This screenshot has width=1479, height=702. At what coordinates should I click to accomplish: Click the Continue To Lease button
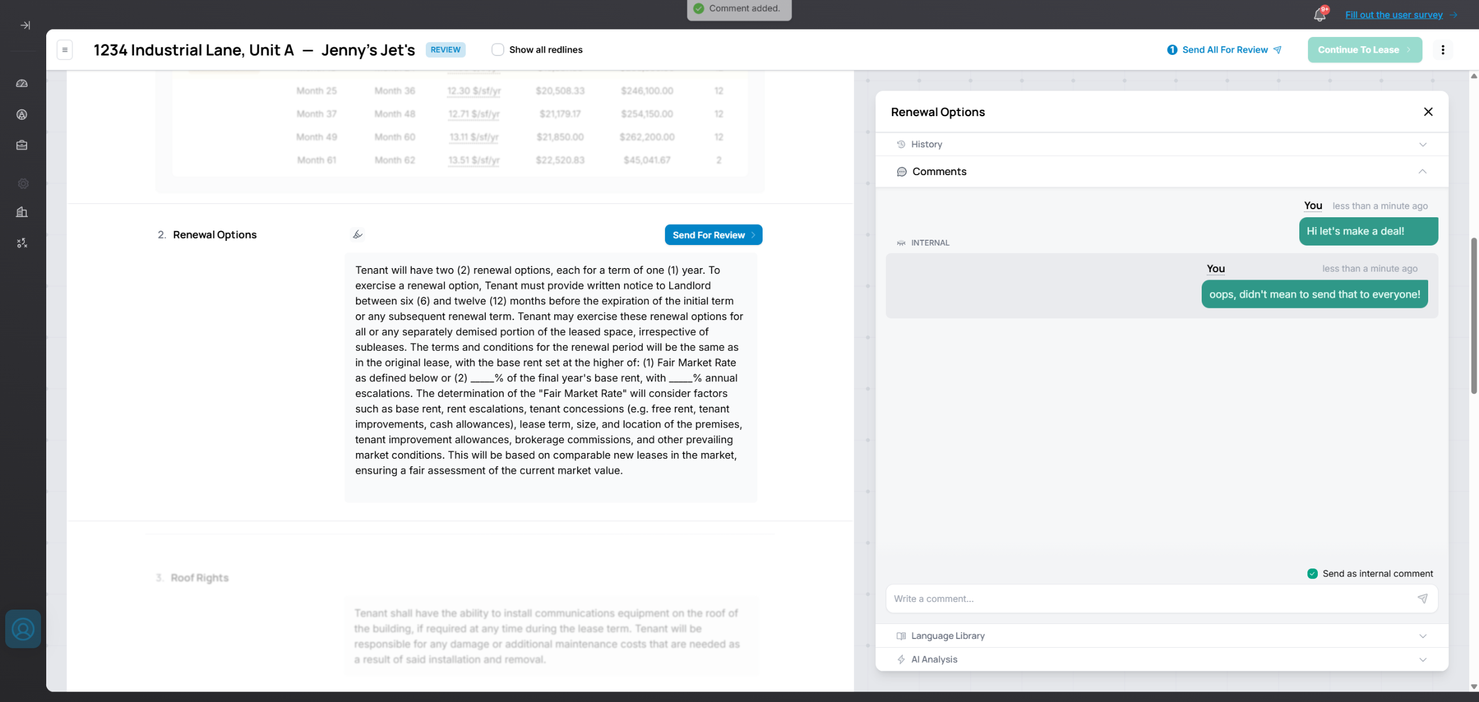tap(1364, 50)
